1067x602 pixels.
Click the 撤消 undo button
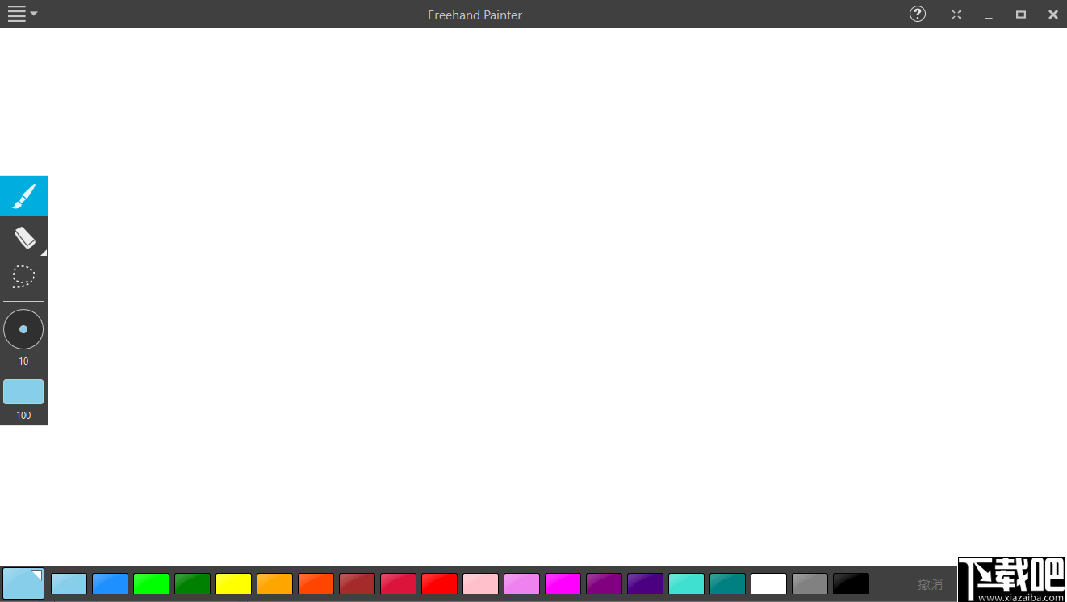[x=930, y=584]
